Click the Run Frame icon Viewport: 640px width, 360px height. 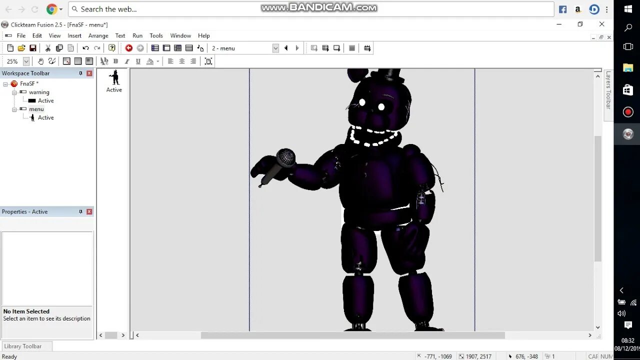(x=337, y=48)
